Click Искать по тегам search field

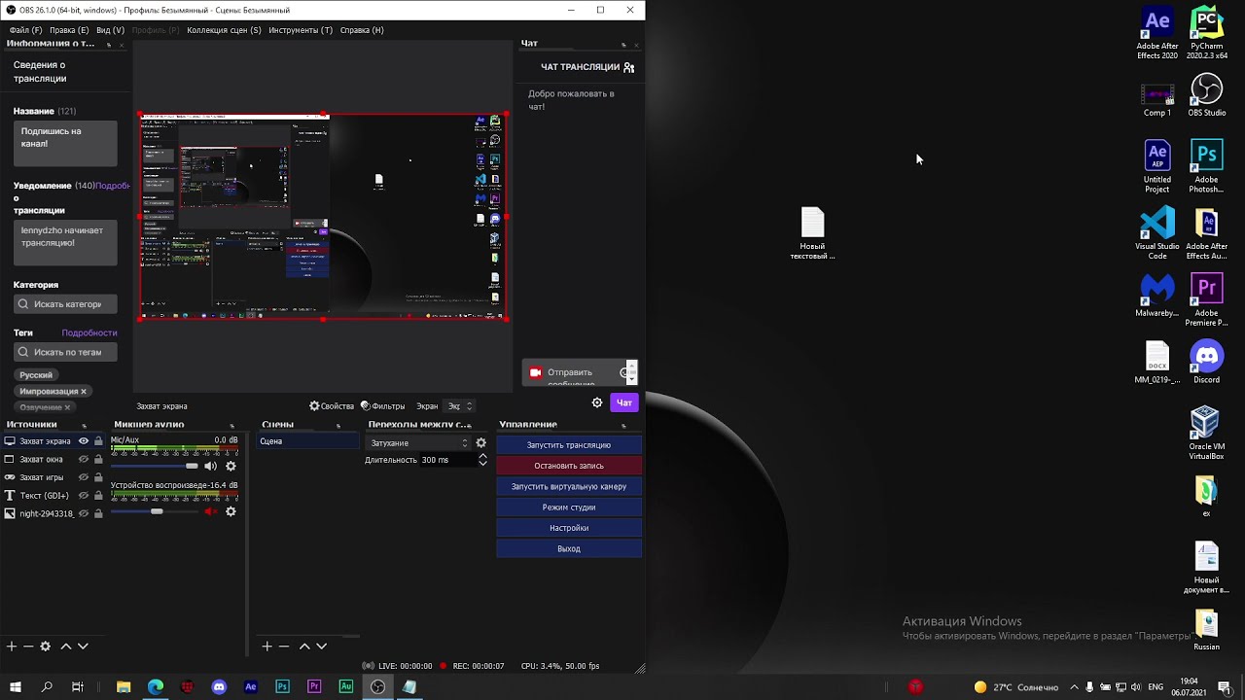point(65,352)
